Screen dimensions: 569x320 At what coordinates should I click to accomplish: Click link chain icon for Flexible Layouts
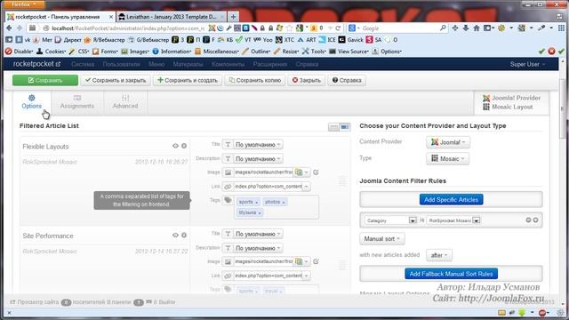228,187
